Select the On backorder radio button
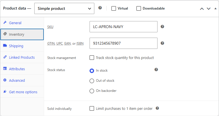Image resolution: width=219 pixels, height=116 pixels. 92,91
